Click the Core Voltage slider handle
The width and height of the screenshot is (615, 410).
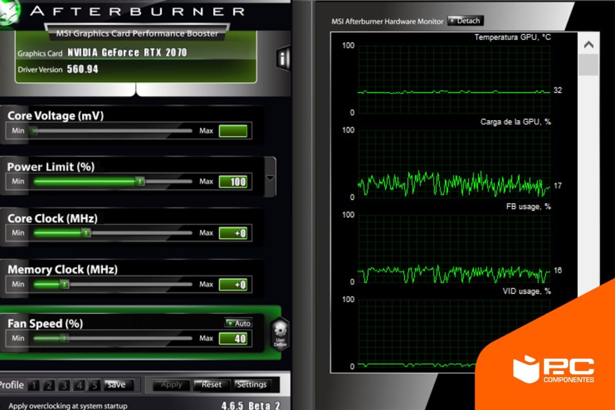click(x=34, y=131)
